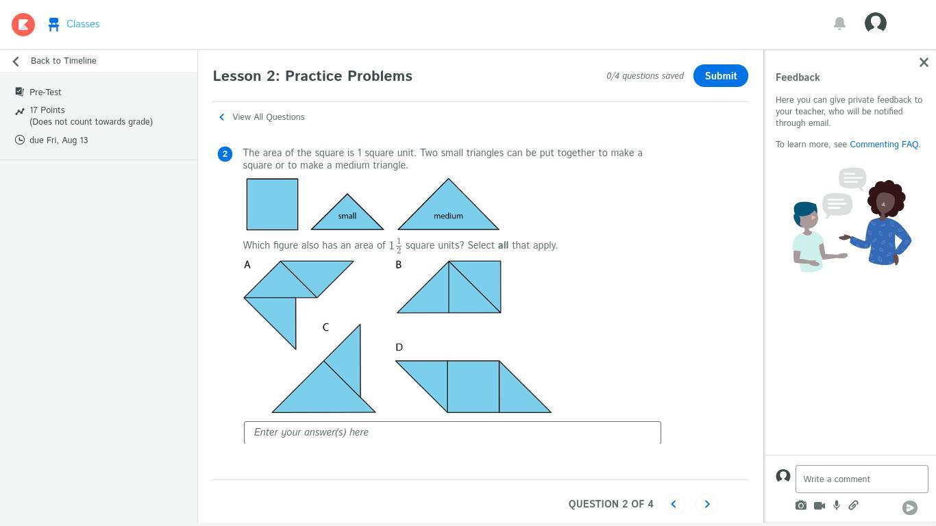Record audio with microphone icon

coord(837,505)
